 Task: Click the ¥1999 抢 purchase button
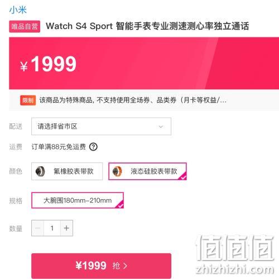101,266
